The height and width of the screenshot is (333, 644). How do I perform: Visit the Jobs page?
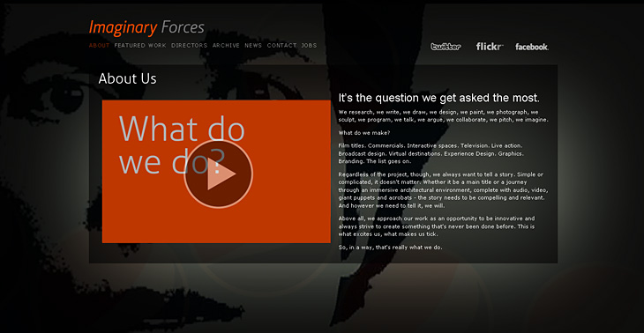pos(309,46)
